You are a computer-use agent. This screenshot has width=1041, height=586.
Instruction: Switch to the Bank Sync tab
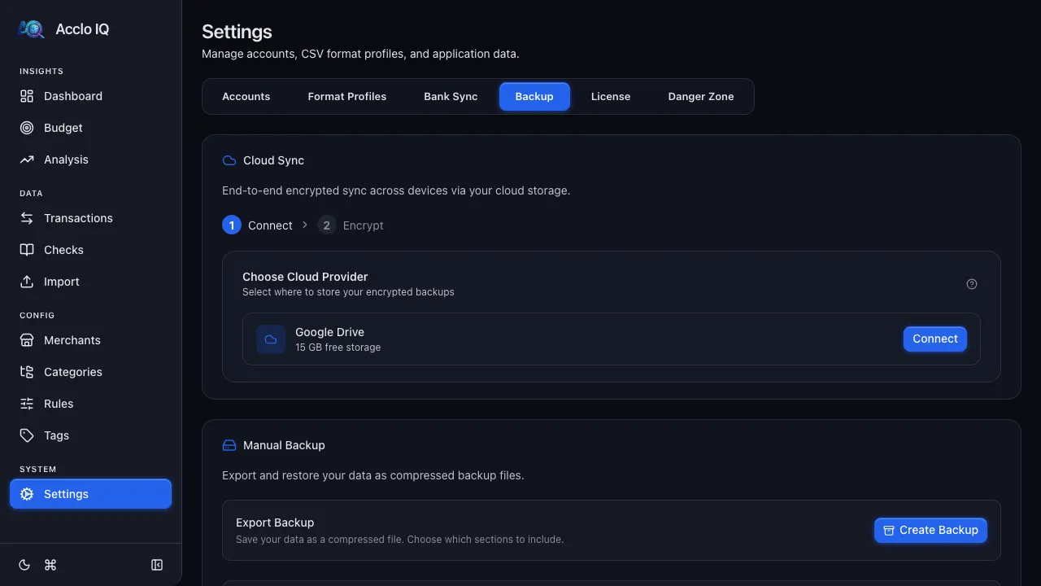(451, 96)
